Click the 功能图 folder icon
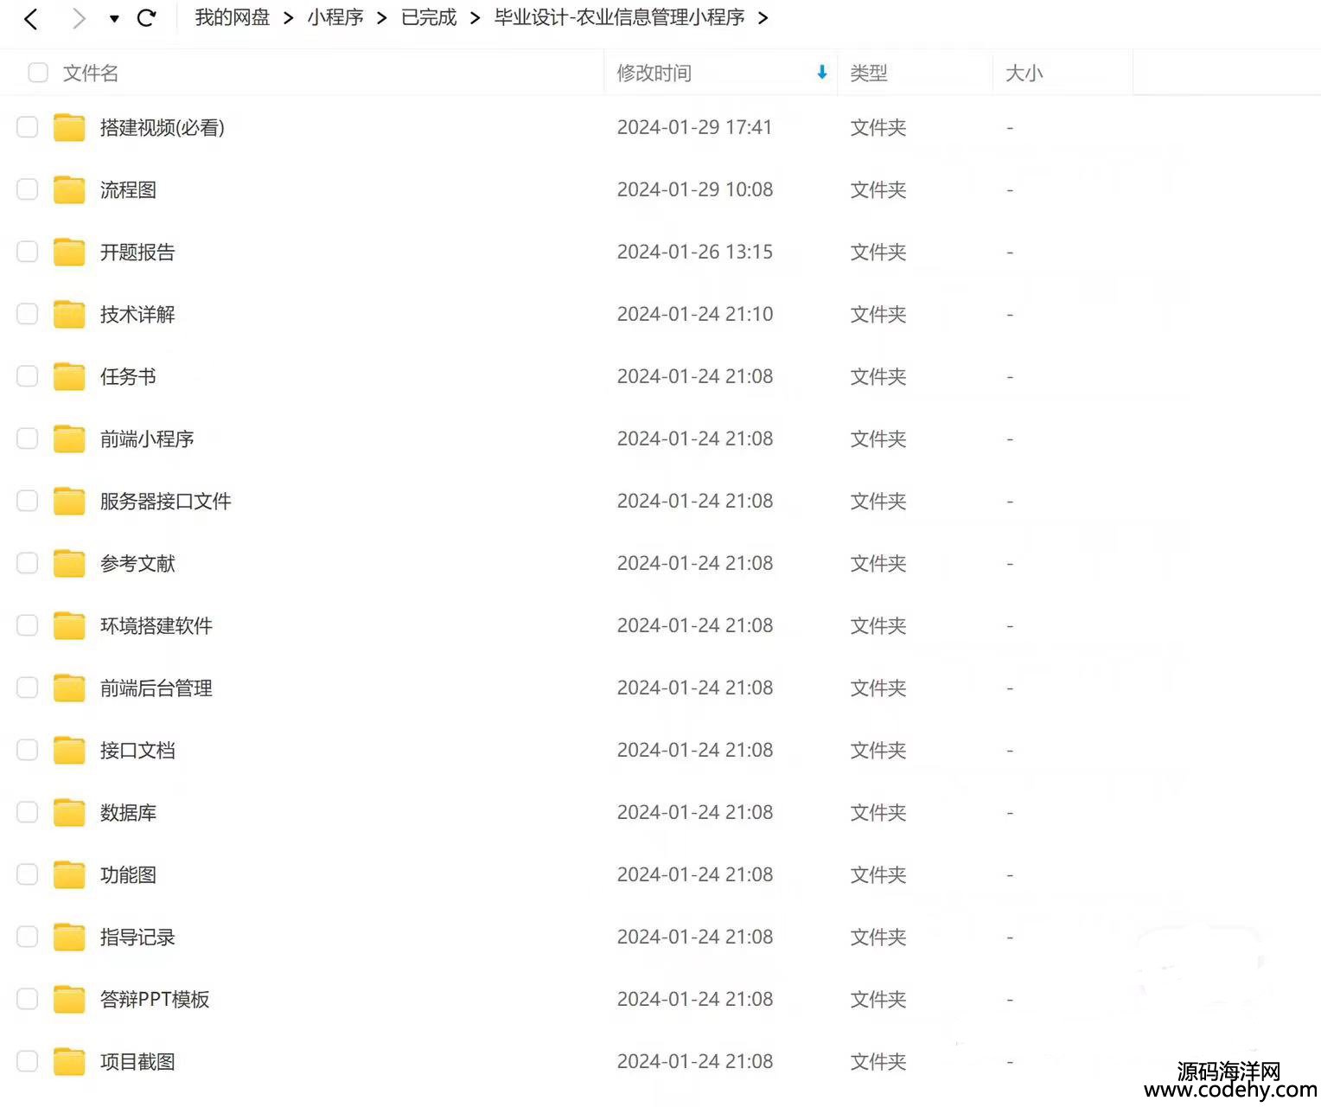The width and height of the screenshot is (1321, 1107). coord(69,874)
